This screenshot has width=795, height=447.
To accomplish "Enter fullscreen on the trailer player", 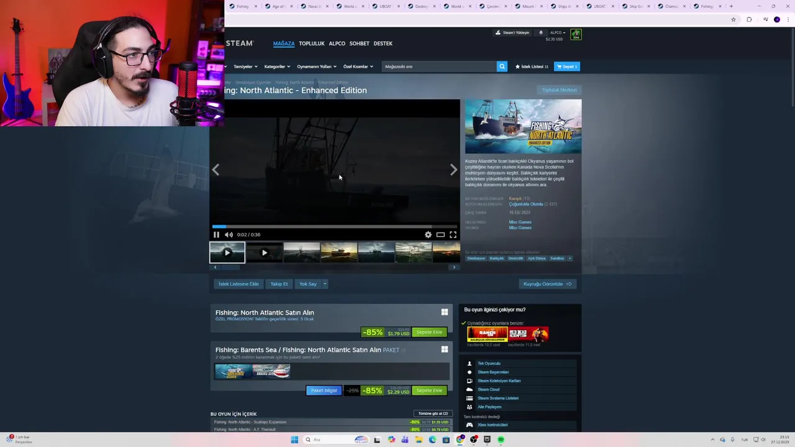I will coord(453,235).
